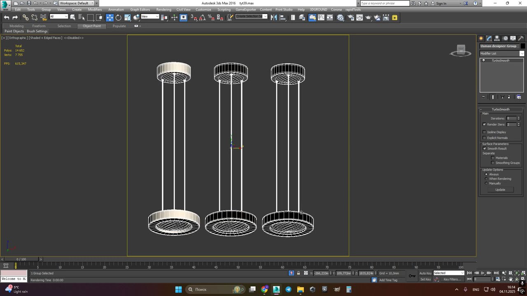Click the Usman designer-Group name field
527x296 pixels.
pos(499,46)
